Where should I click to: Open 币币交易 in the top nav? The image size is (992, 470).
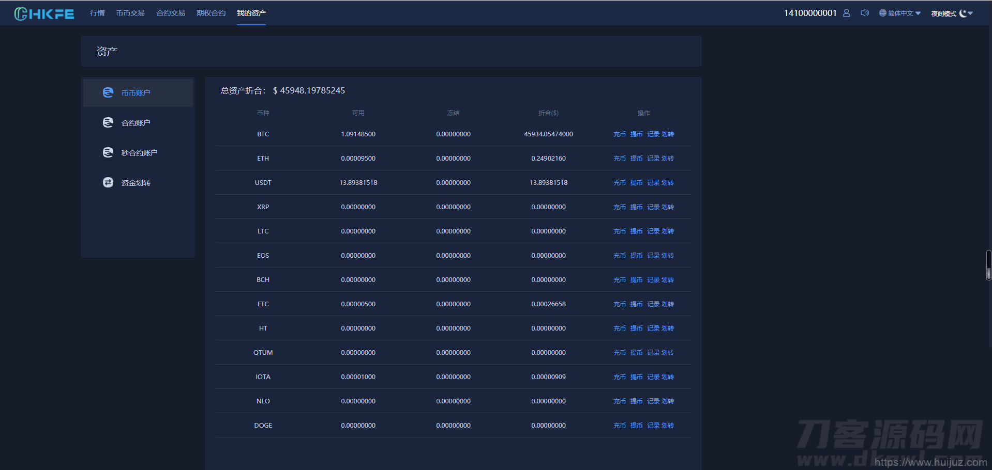coord(130,13)
